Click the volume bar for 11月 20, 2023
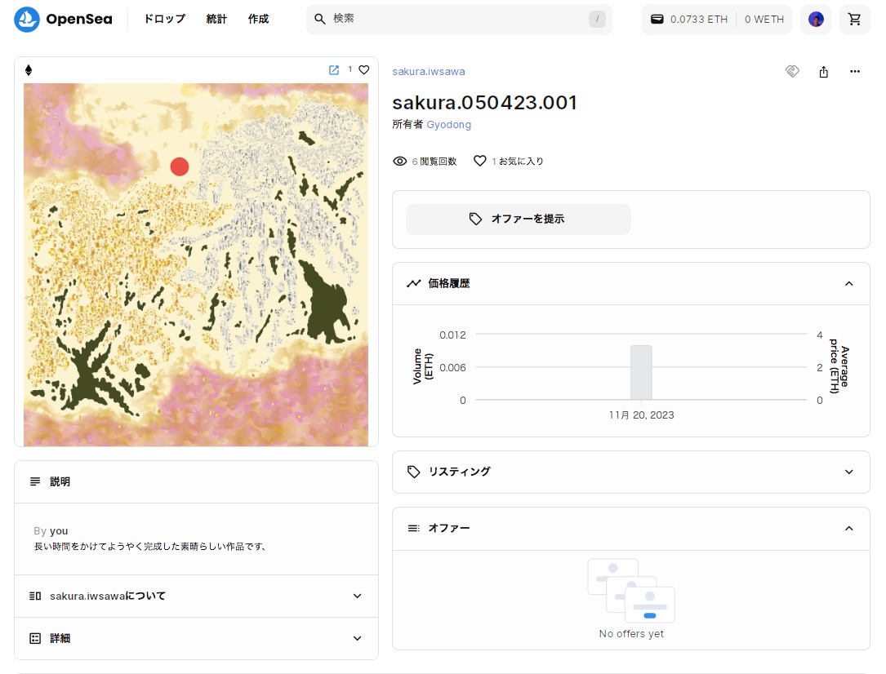The image size is (886, 674). coord(641,373)
